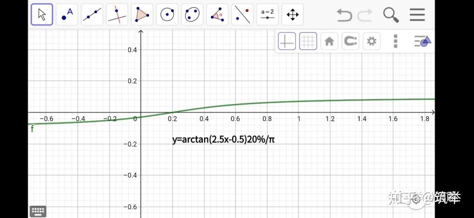
Task: Open the search magnifier
Action: pyautogui.click(x=391, y=15)
